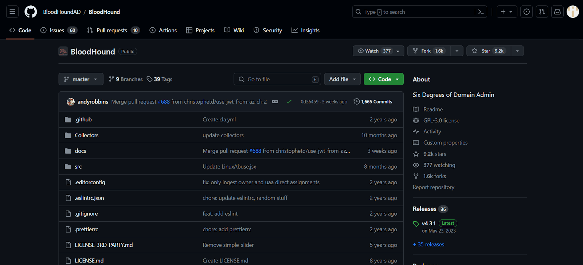Open the Add file dropdown

343,79
